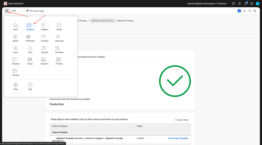Click the Integrated Campaig... breadcrumb text

[x=125, y=21]
